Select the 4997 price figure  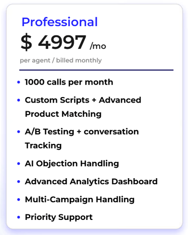point(62,42)
